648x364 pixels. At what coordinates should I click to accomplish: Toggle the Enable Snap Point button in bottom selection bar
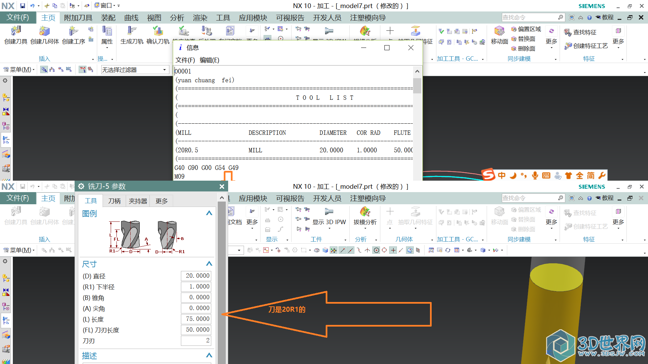[x=333, y=250]
